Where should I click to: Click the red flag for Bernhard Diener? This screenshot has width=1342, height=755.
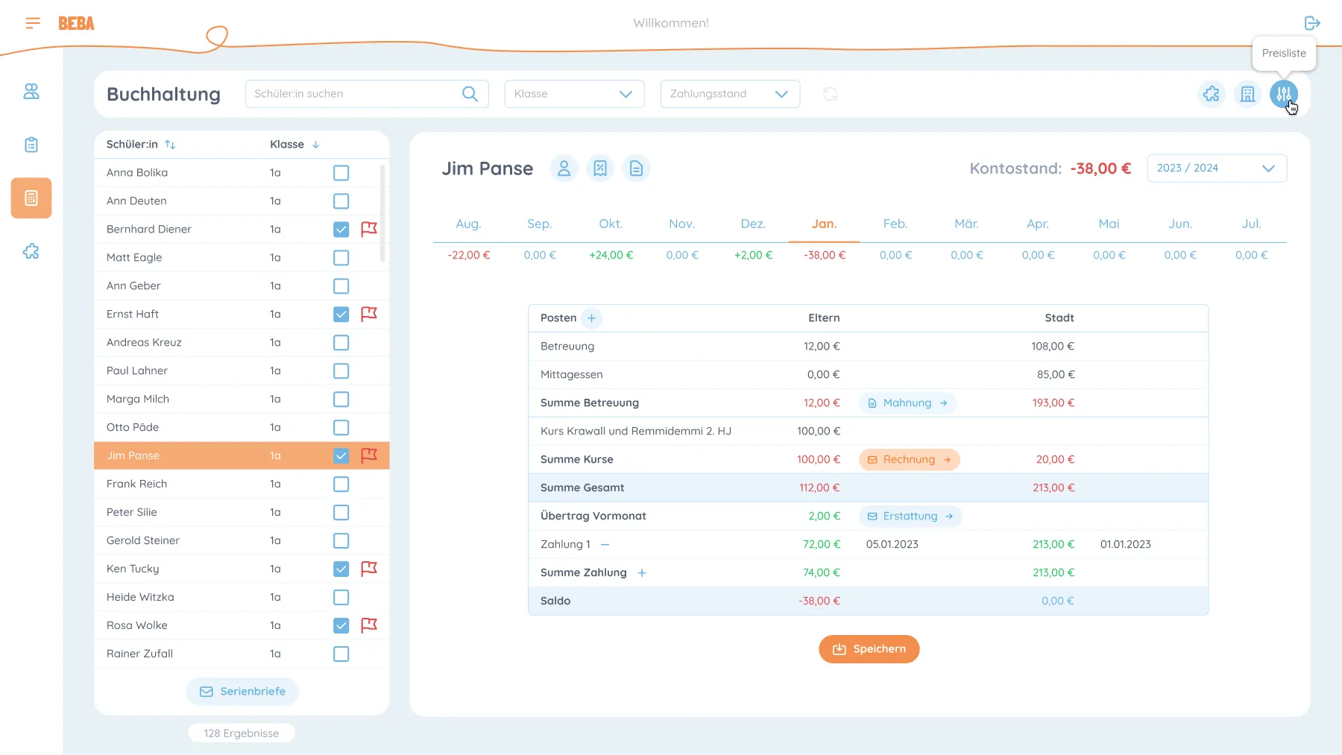coord(369,229)
